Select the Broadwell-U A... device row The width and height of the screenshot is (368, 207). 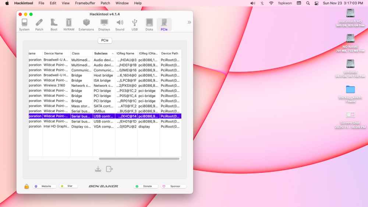105,60
